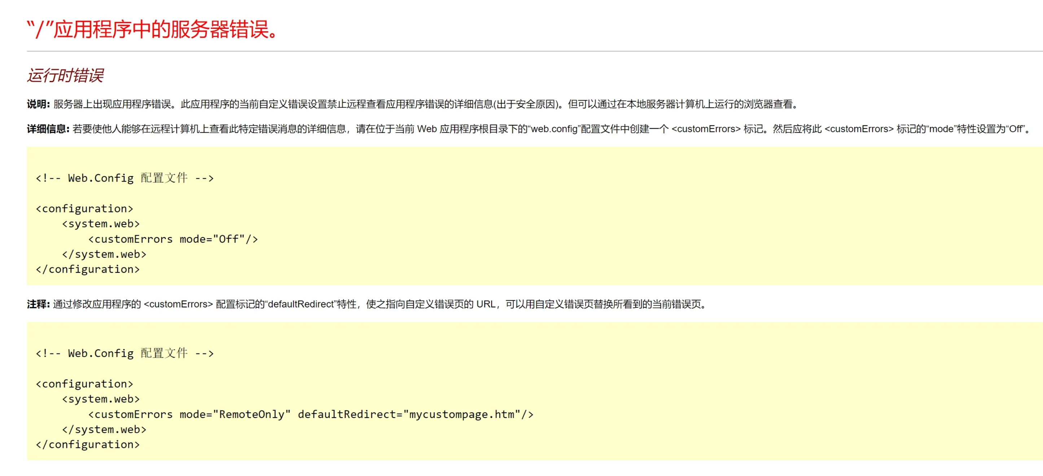Click the bold 详细信息: label
This screenshot has height=476, width=1043.
48,129
